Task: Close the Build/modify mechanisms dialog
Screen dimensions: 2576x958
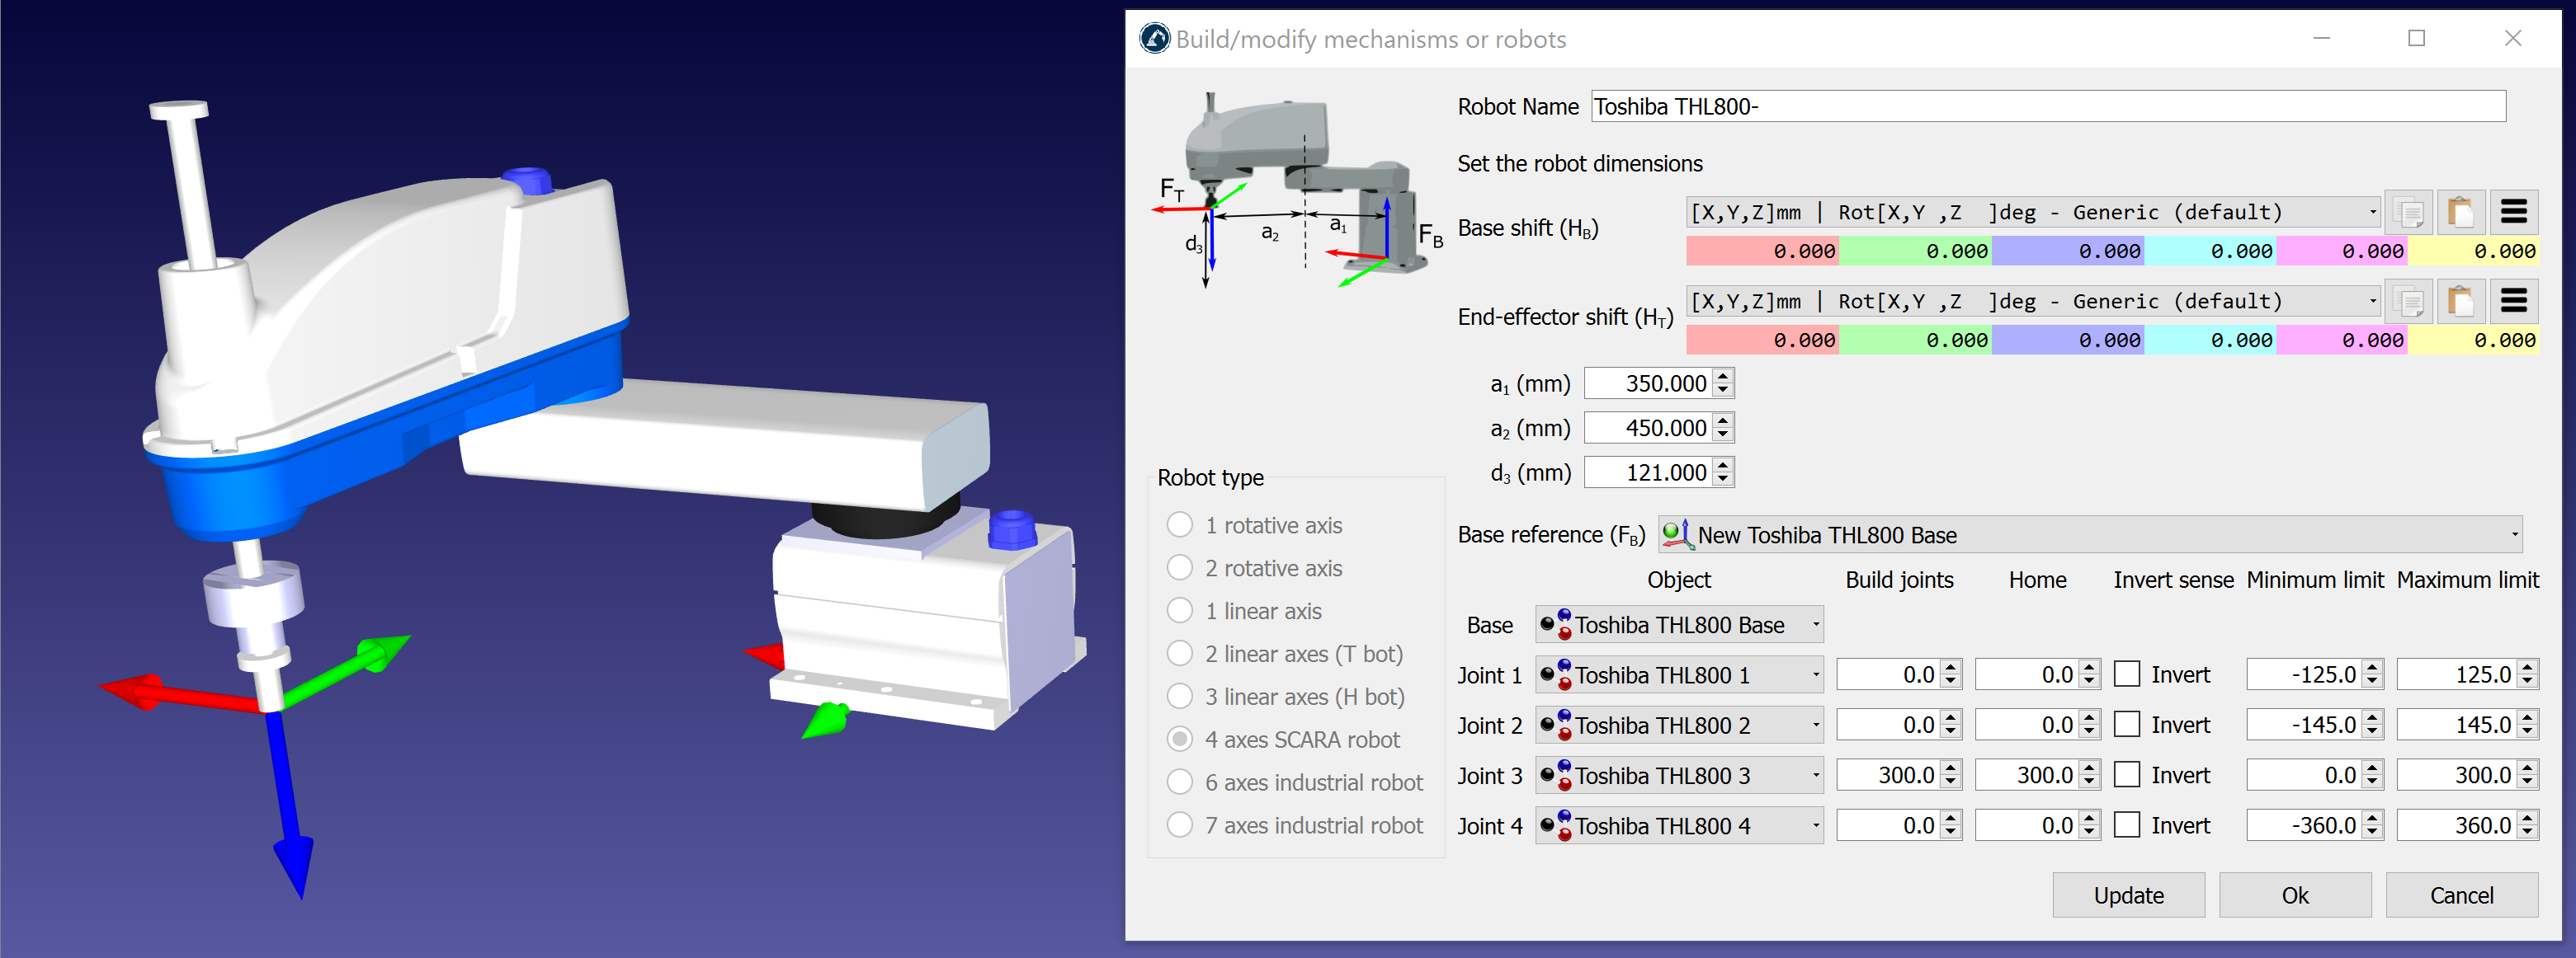Action: (x=2513, y=39)
